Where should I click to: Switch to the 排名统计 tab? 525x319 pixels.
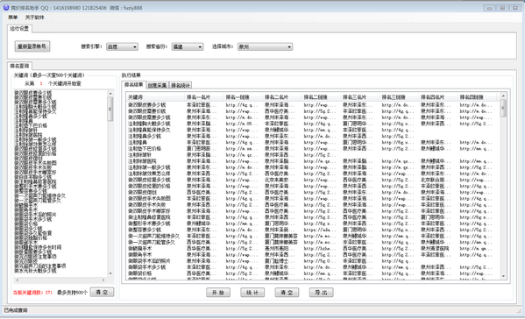tap(181, 86)
